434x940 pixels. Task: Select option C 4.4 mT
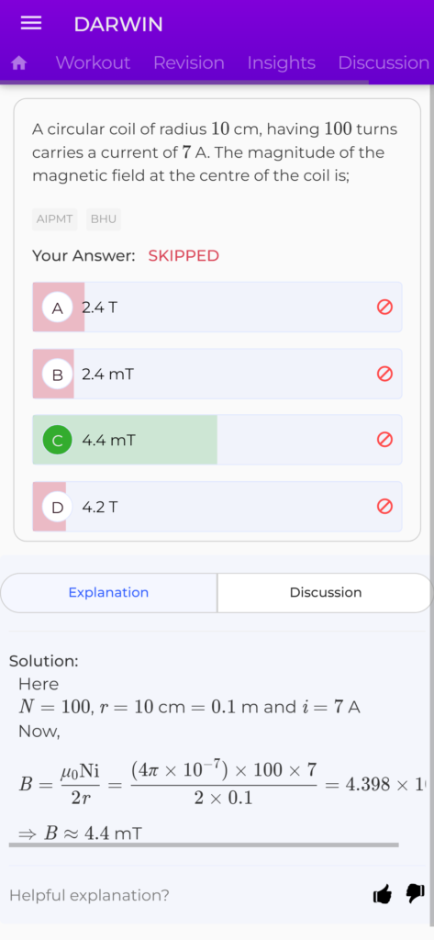[217, 440]
